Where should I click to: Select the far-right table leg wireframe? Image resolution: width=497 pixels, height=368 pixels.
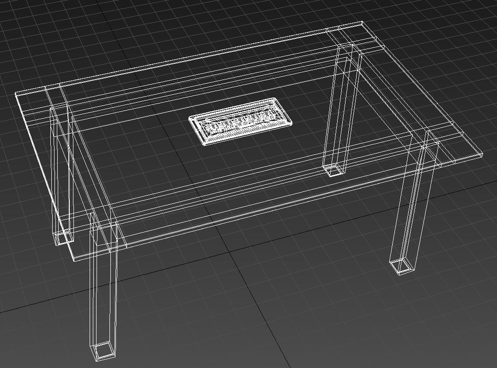click(x=414, y=202)
